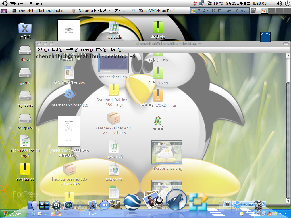Open the 位置 menu
Viewport: 291px width, 218px height.
[x=30, y=3]
